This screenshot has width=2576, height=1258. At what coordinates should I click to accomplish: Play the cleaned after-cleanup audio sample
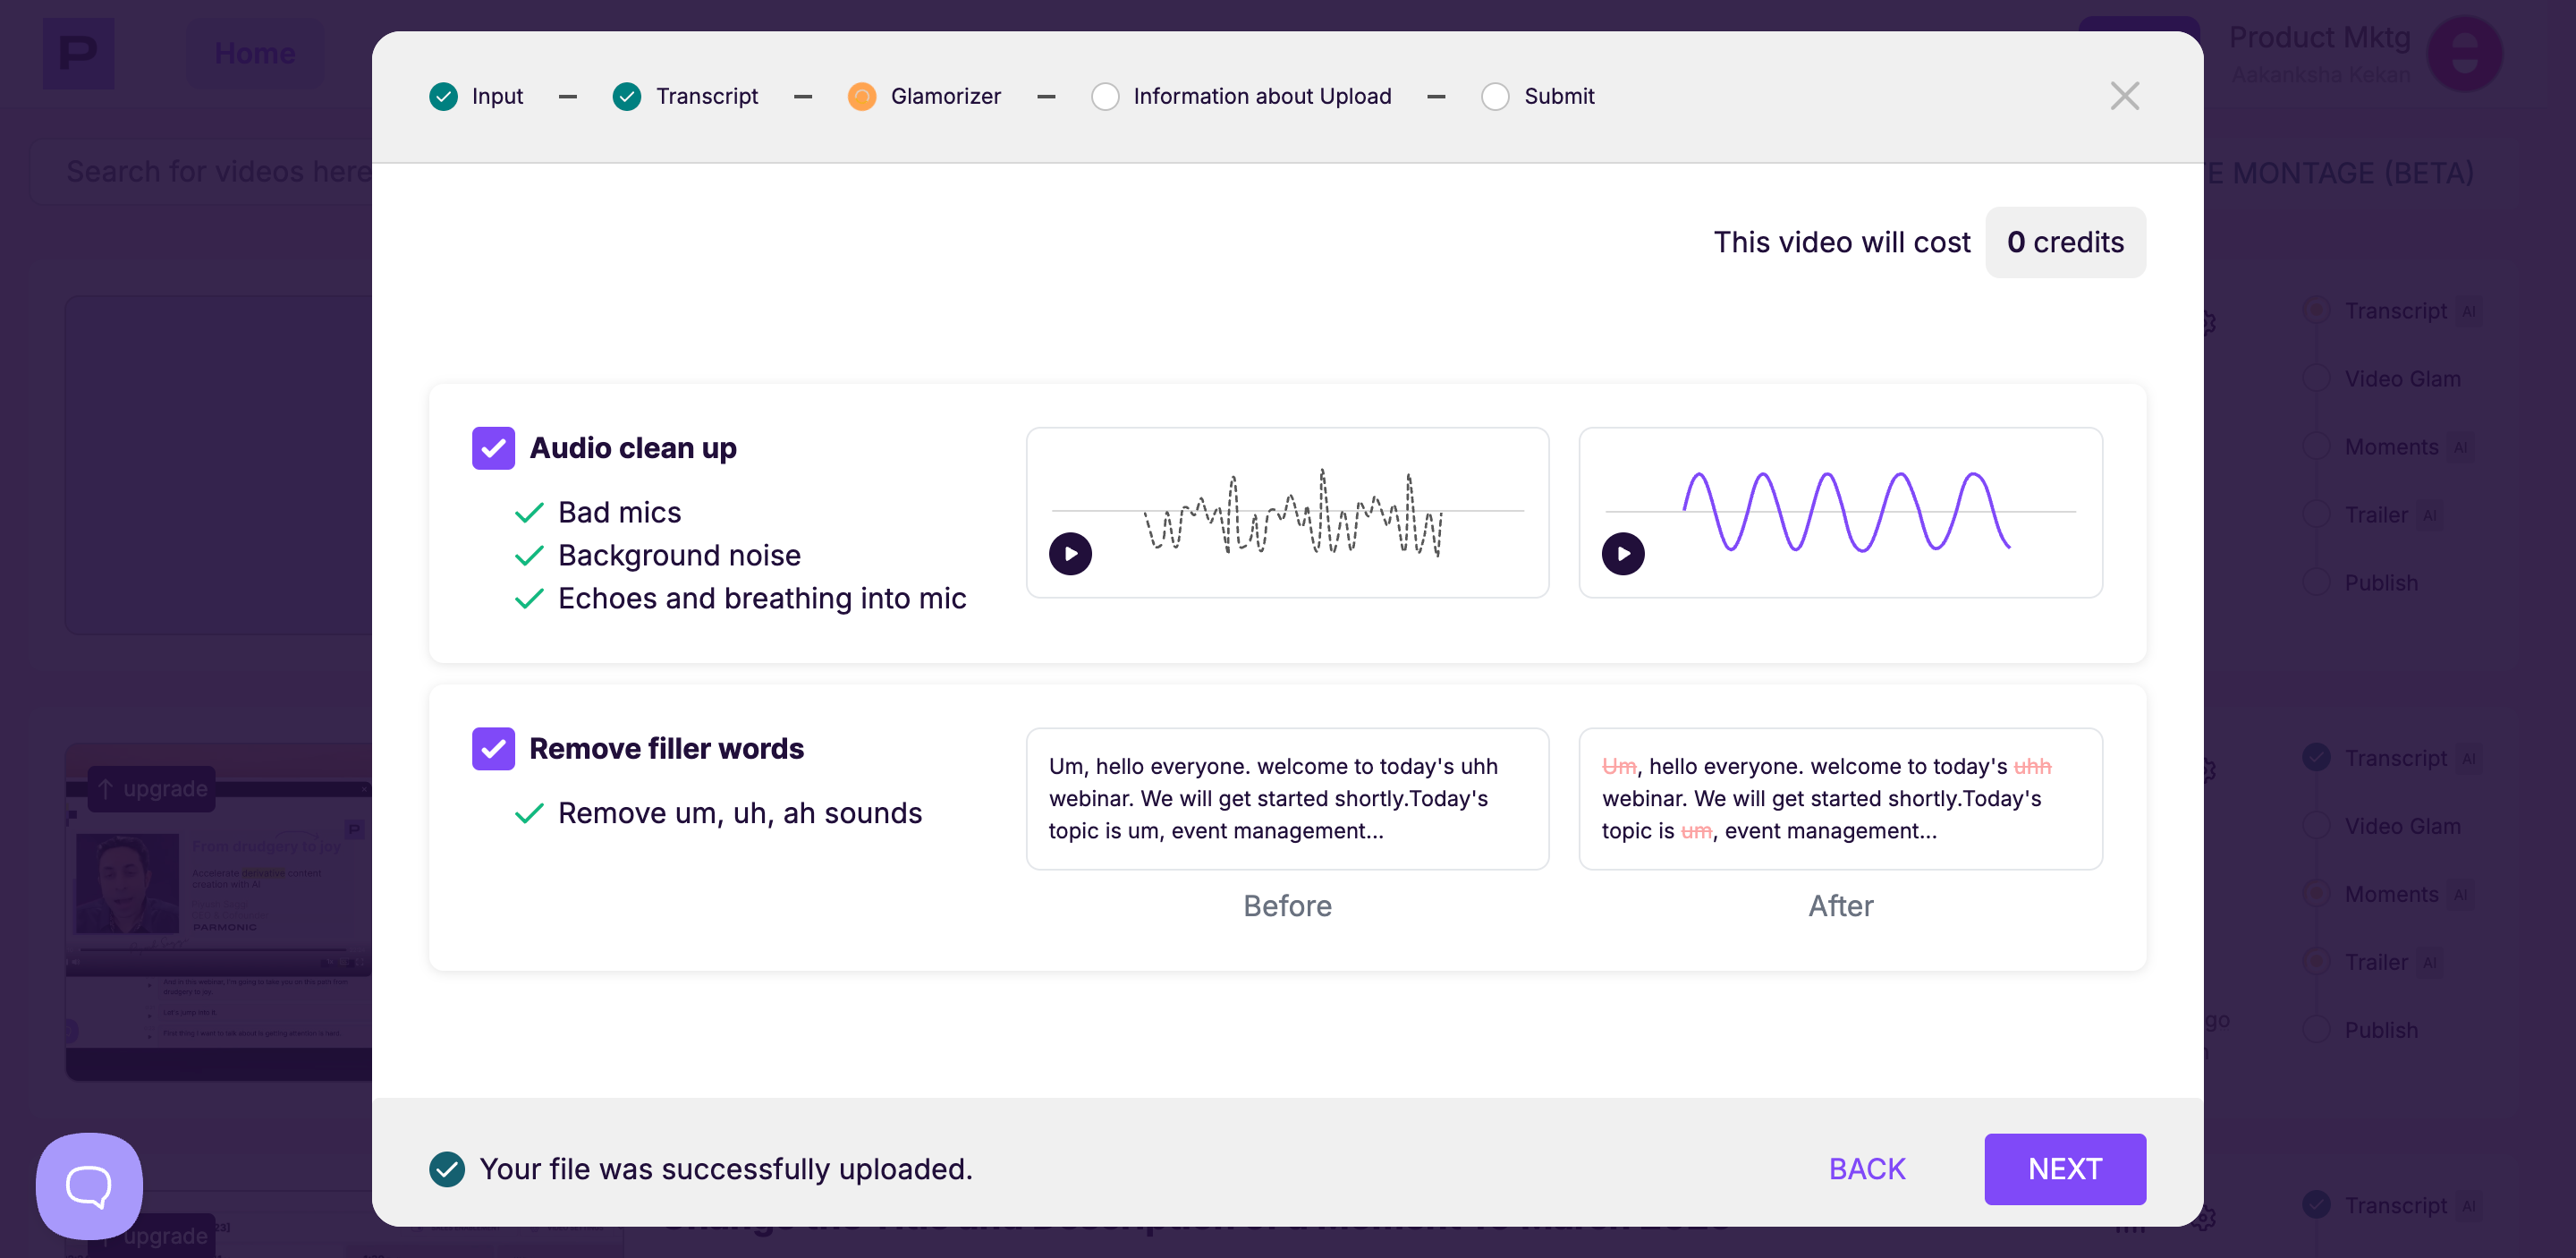point(1622,553)
